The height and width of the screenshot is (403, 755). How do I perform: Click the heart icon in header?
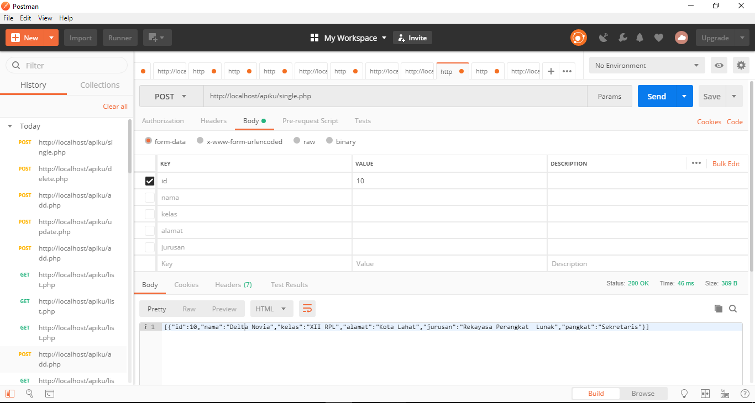(658, 38)
